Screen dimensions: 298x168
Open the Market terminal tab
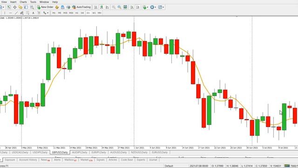[86, 160]
